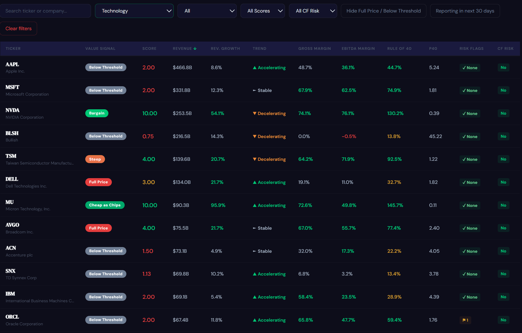Click TSM Decelerating down-triangle icon
The image size is (522, 333).
point(254,159)
